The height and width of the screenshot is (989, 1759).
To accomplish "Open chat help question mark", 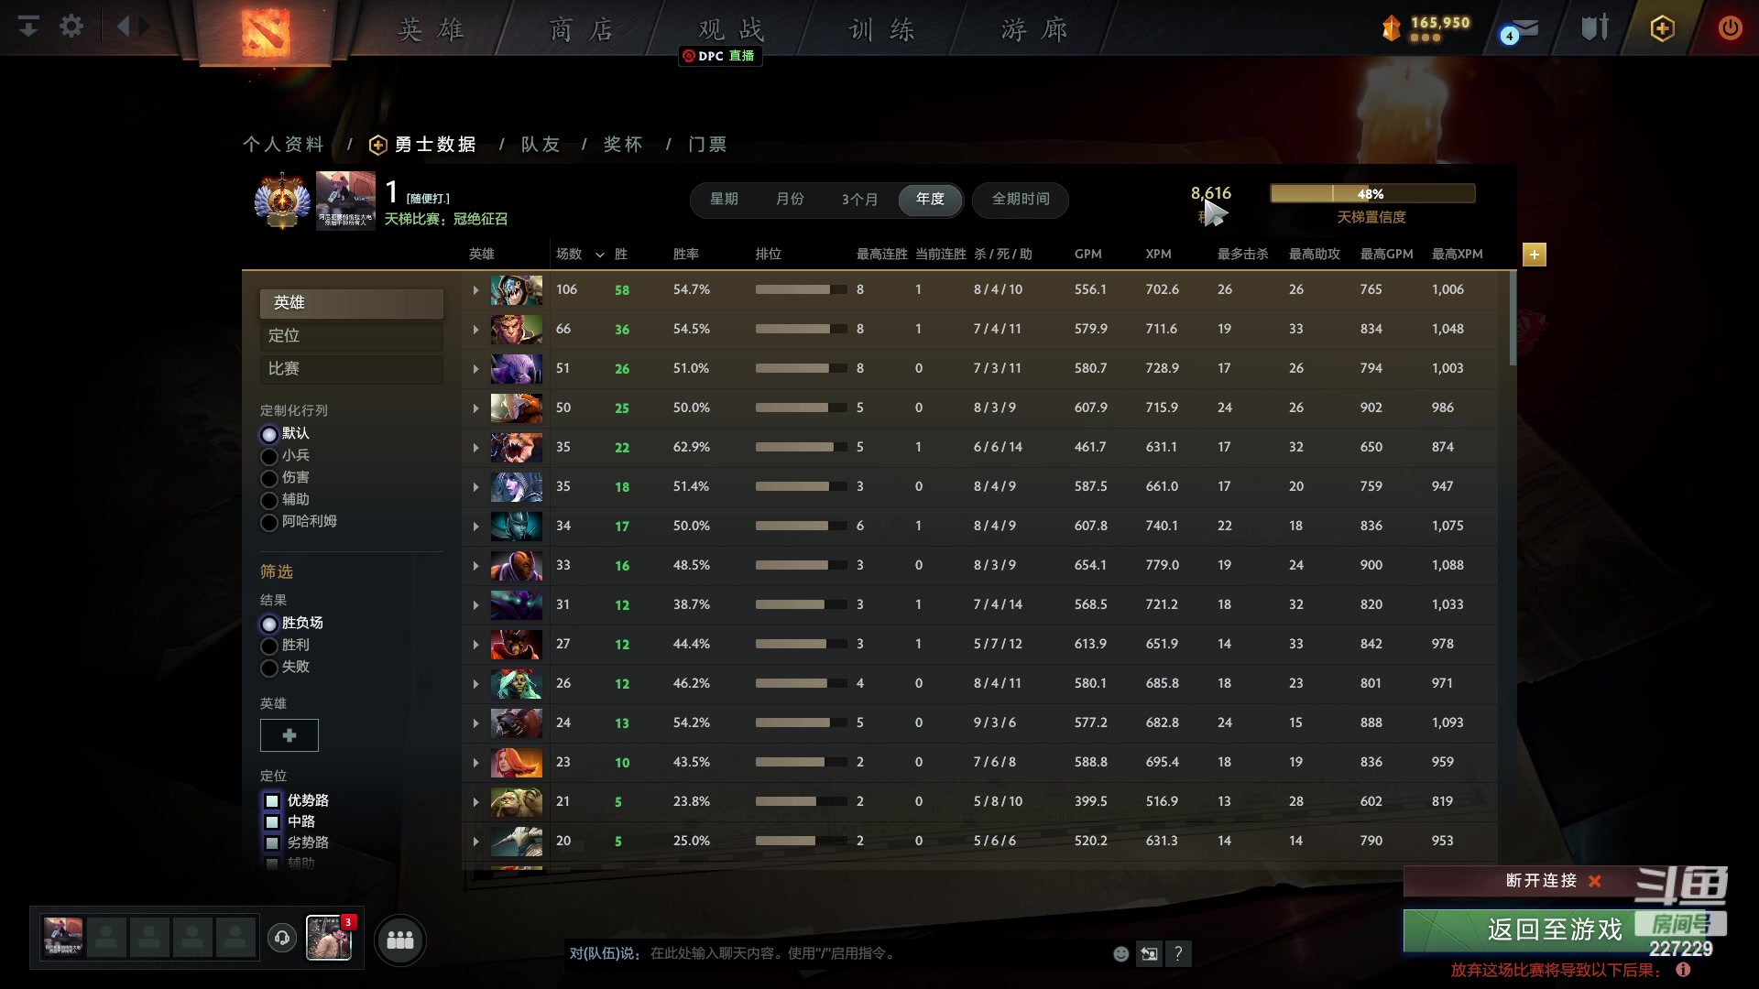I will (1179, 954).
